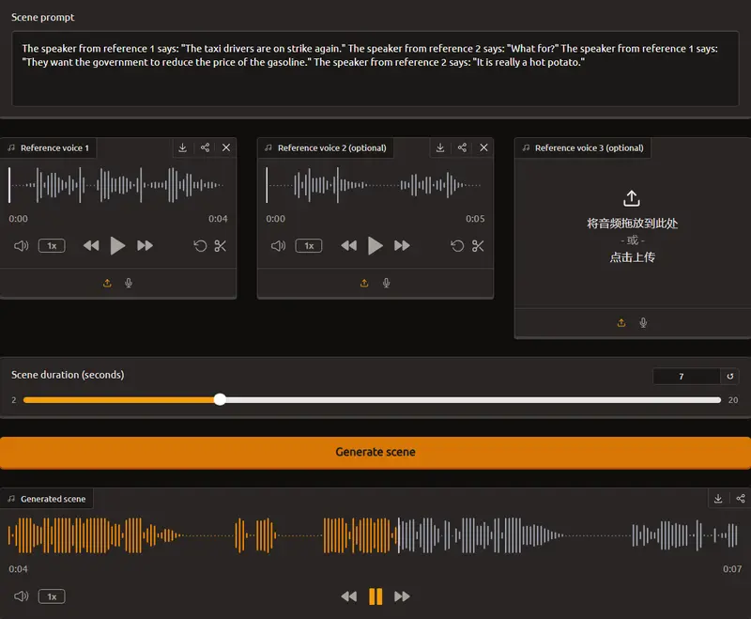Click the Generate scene button
The image size is (751, 619).
[x=375, y=452]
